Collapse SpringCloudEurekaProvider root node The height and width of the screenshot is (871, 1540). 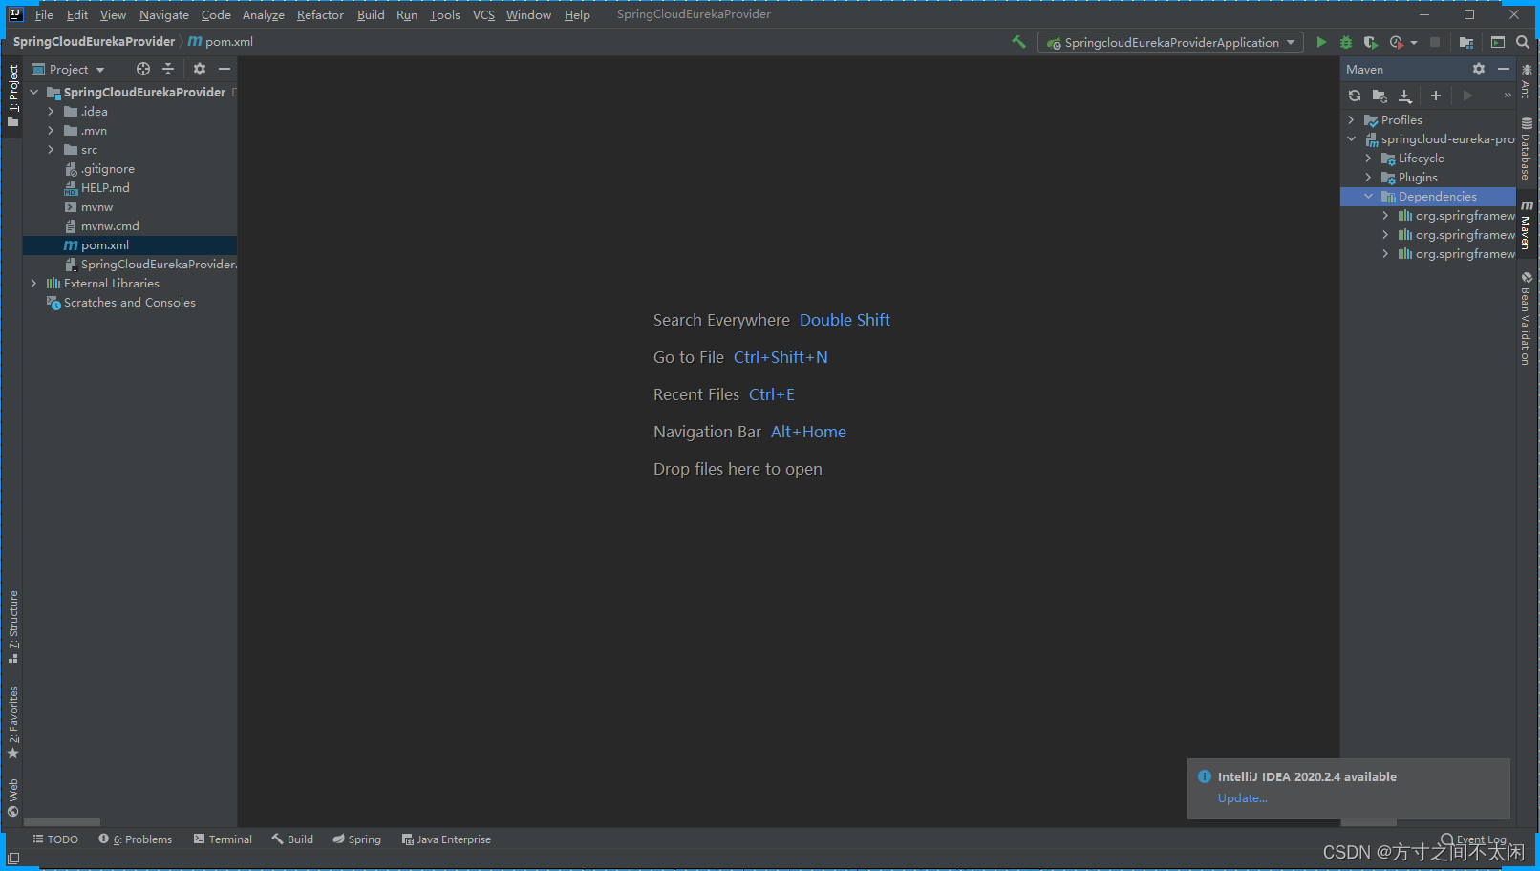click(x=33, y=93)
